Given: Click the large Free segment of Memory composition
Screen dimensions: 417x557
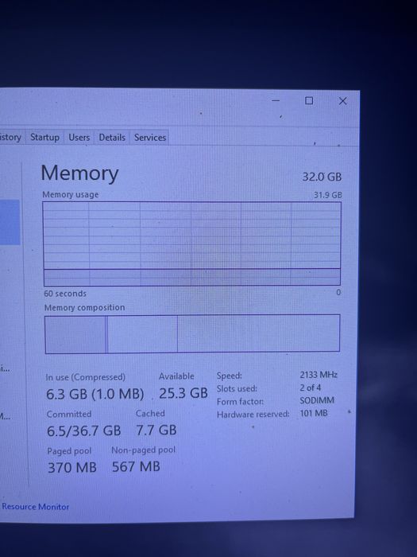Looking at the screenshot, I should click(258, 333).
